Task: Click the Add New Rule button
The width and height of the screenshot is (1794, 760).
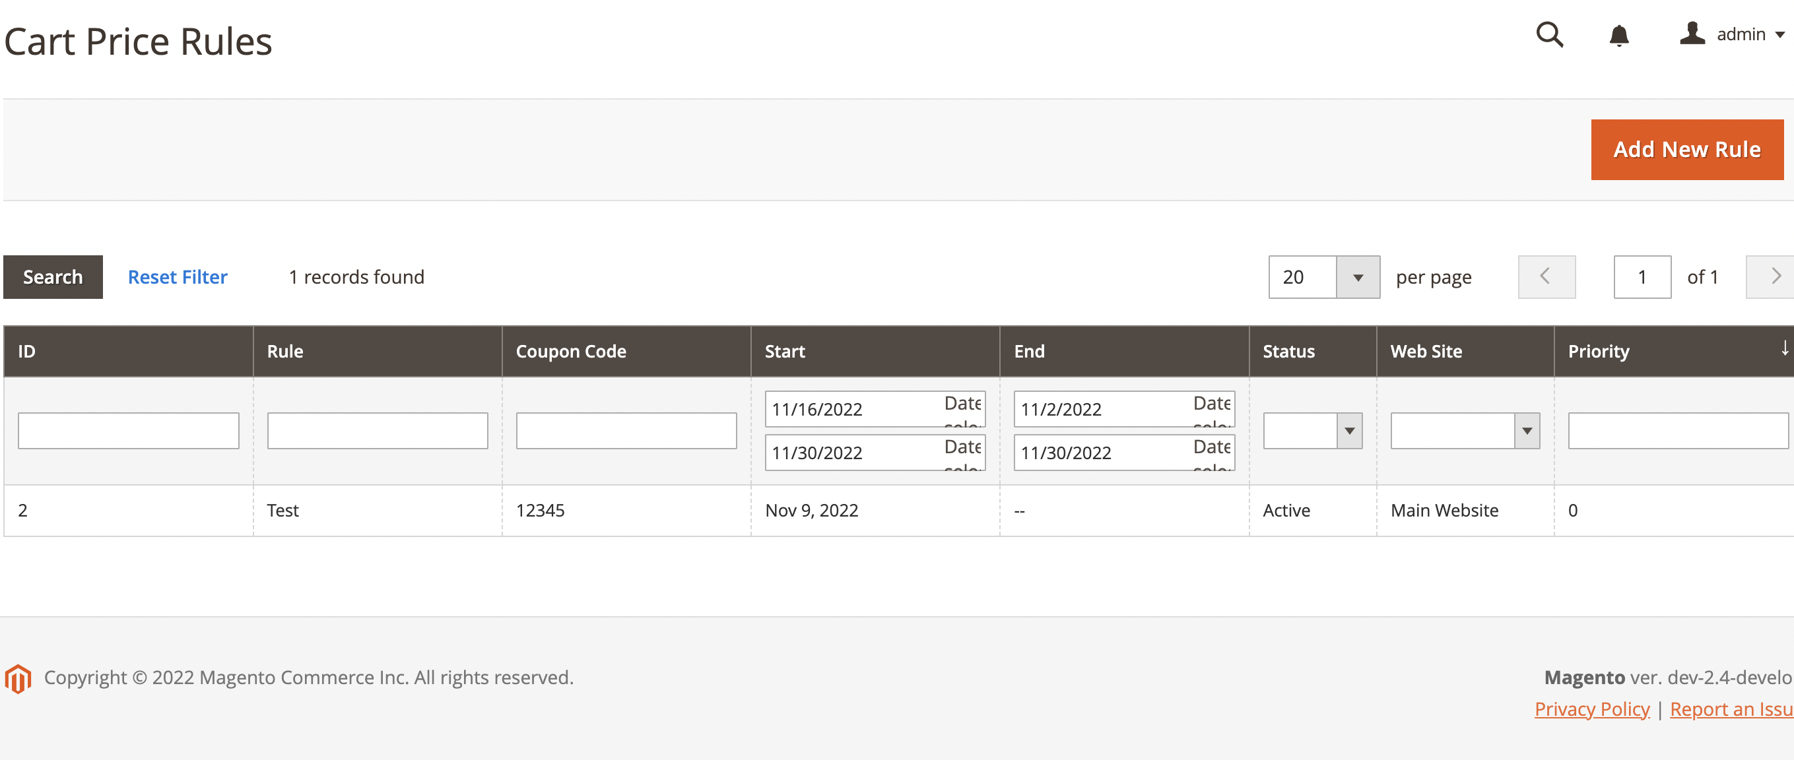Action: (x=1687, y=148)
